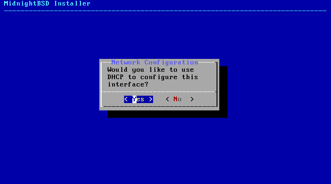This screenshot has width=331, height=184.
Task: Click the red N hotkey letter
Action: click(x=176, y=99)
